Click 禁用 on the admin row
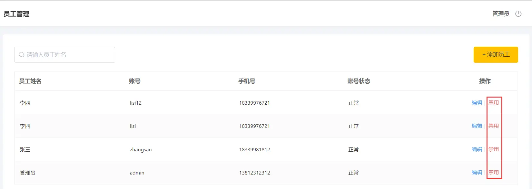This screenshot has height=189, width=532. [x=494, y=173]
